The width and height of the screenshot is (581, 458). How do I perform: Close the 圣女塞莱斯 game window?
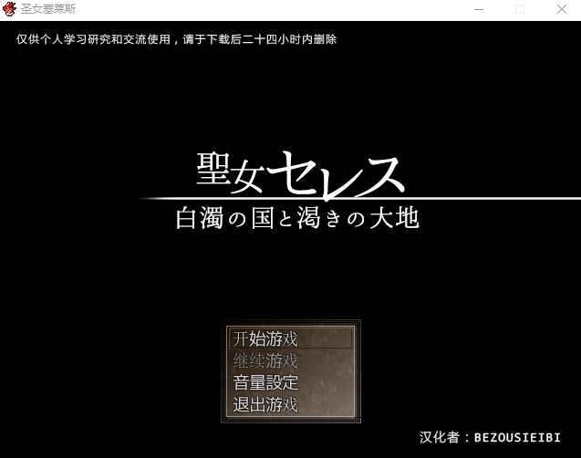[x=561, y=9]
